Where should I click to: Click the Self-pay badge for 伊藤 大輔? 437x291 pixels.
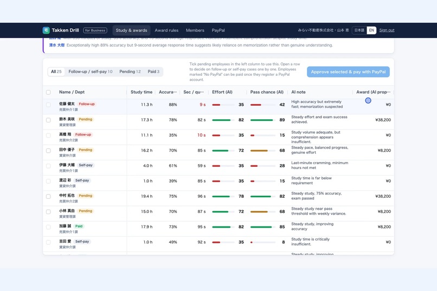[x=86, y=165]
